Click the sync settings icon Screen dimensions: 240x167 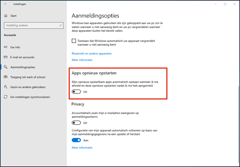coord(6,97)
